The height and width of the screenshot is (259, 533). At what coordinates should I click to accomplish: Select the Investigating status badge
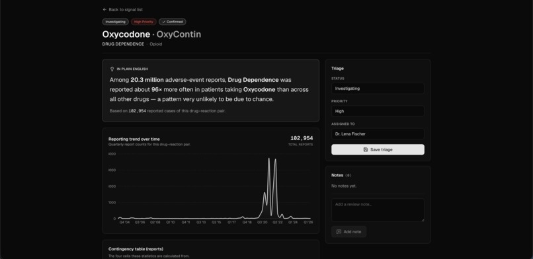pos(116,22)
